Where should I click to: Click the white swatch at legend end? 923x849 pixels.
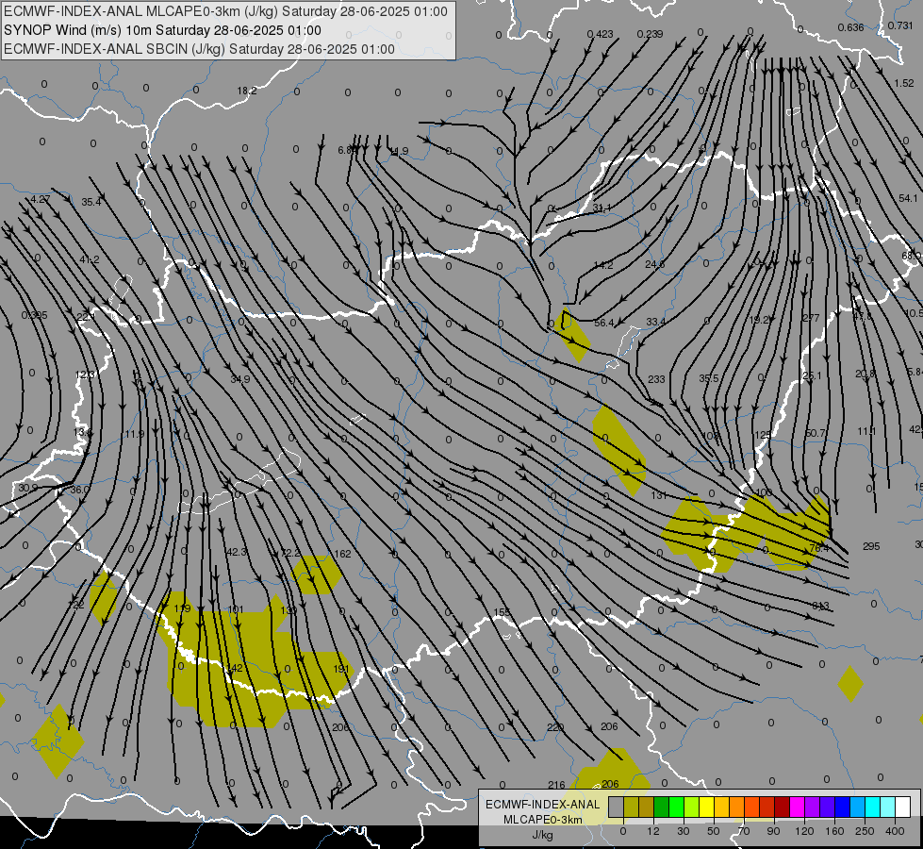pyautogui.click(x=903, y=807)
